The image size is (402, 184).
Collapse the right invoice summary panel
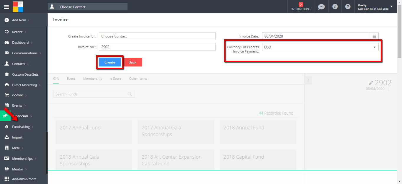point(308,80)
